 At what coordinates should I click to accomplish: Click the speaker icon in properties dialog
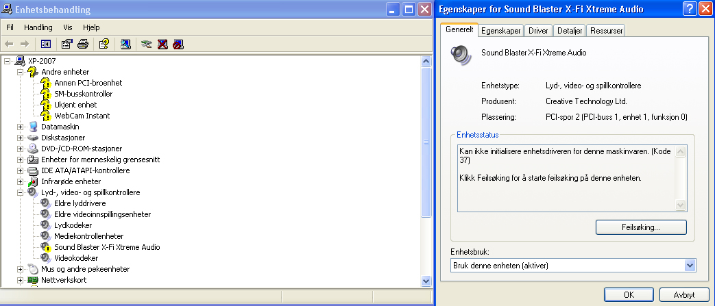tap(459, 54)
